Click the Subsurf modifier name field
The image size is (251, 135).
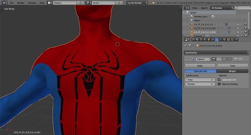pos(203,59)
